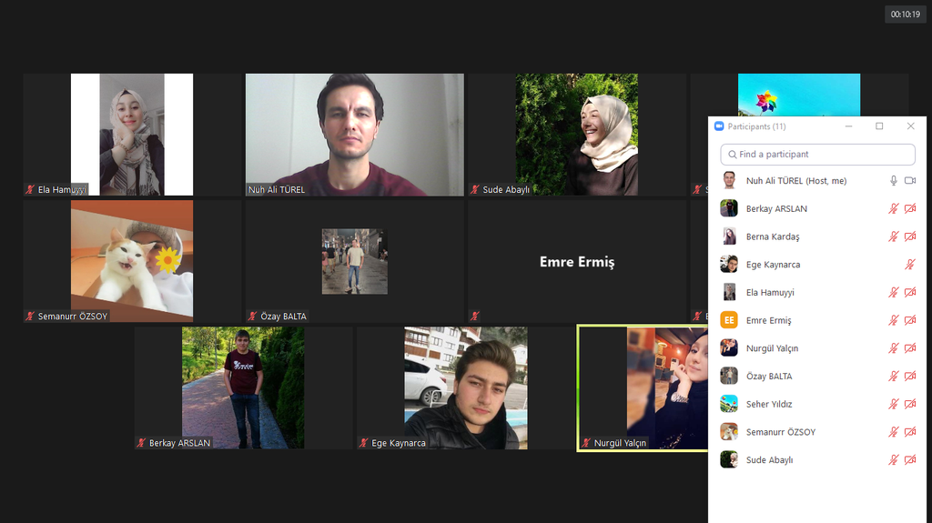Image resolution: width=932 pixels, height=523 pixels.
Task: Select Ege Kaynarca's video tile
Action: (465, 387)
